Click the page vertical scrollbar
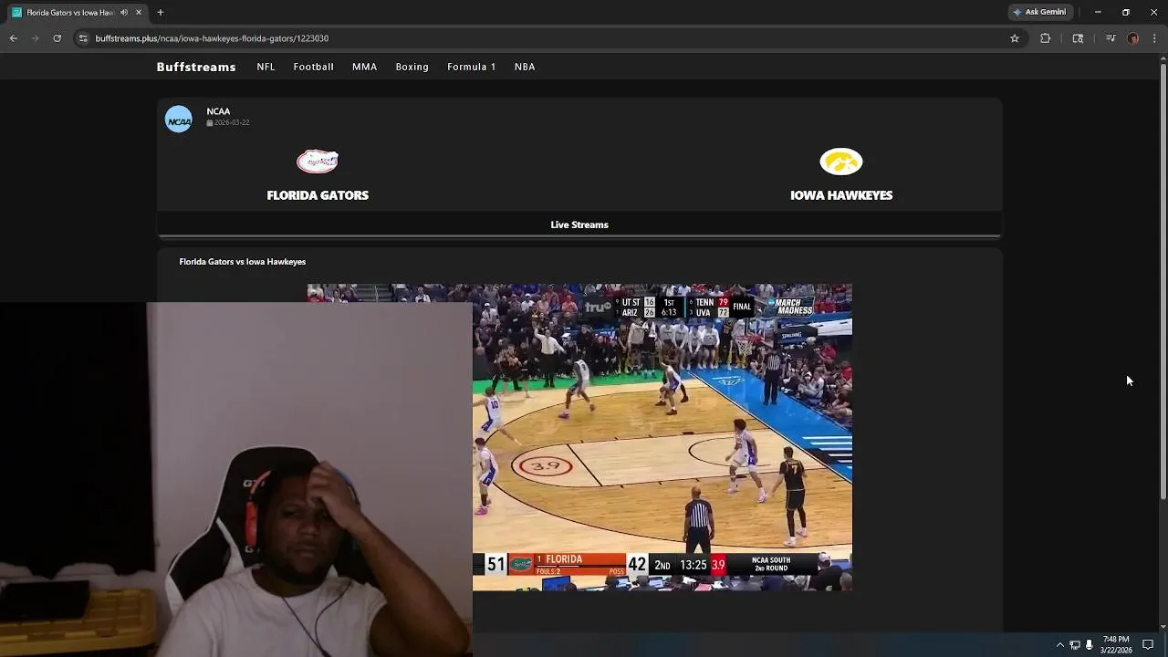 point(1163,280)
